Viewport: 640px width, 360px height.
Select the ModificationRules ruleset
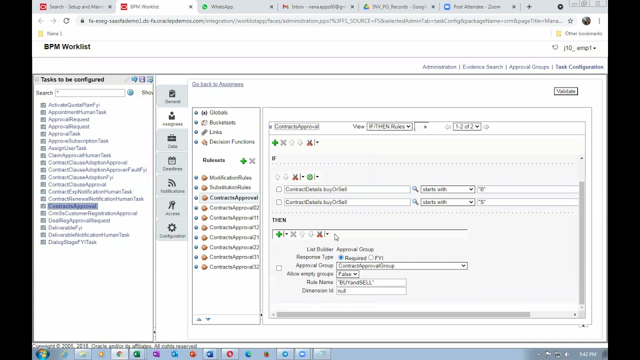[230, 177]
